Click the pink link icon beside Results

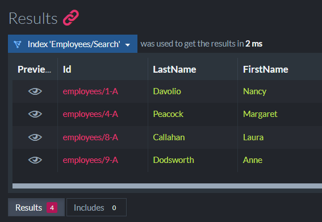[71, 18]
